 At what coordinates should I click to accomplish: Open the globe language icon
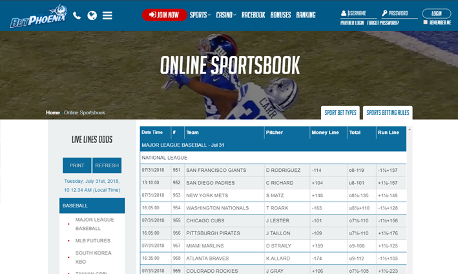coord(92,16)
